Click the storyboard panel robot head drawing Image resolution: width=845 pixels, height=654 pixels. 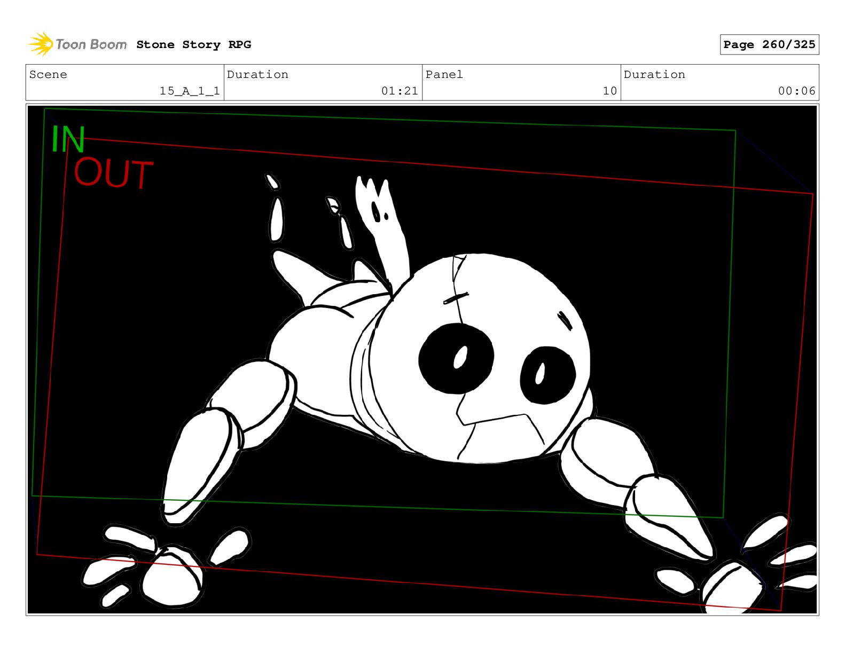click(x=481, y=358)
